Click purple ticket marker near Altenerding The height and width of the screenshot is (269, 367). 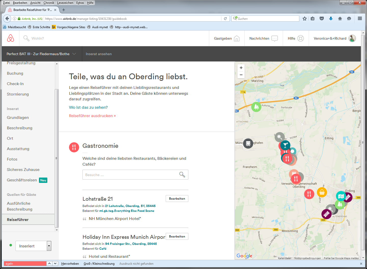click(326, 214)
